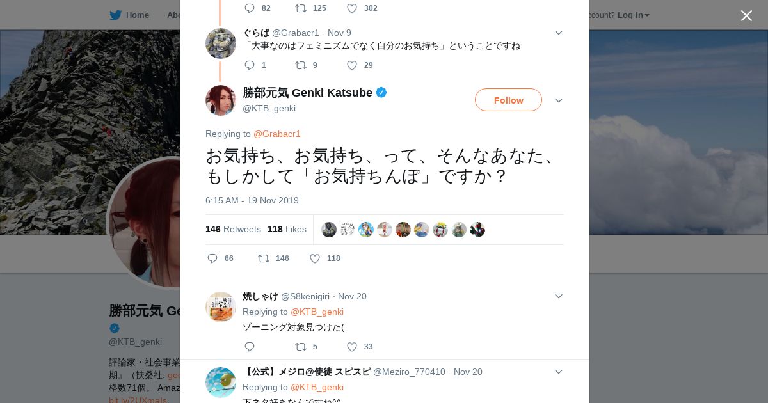Retweet the main tweet showing 146
This screenshot has height=403, width=768.
[264, 258]
